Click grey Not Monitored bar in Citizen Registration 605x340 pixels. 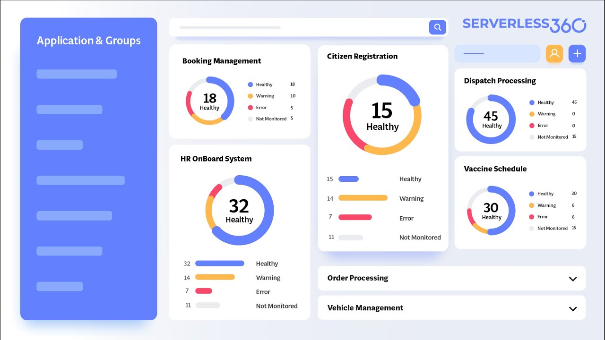coord(351,238)
